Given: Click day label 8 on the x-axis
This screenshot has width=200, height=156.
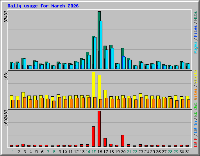Looking at the screenshot, I should coord(54,152).
